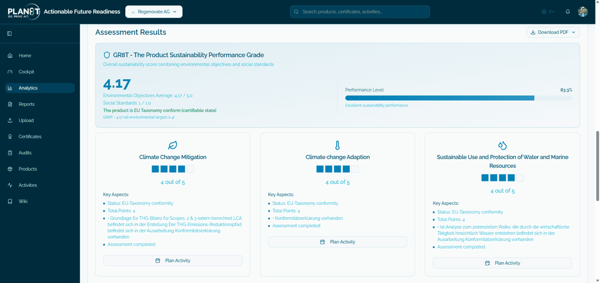Click the globe language icon

544,11
